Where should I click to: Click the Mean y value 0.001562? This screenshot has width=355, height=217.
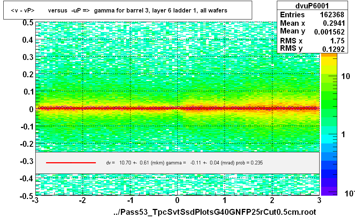point(330,32)
